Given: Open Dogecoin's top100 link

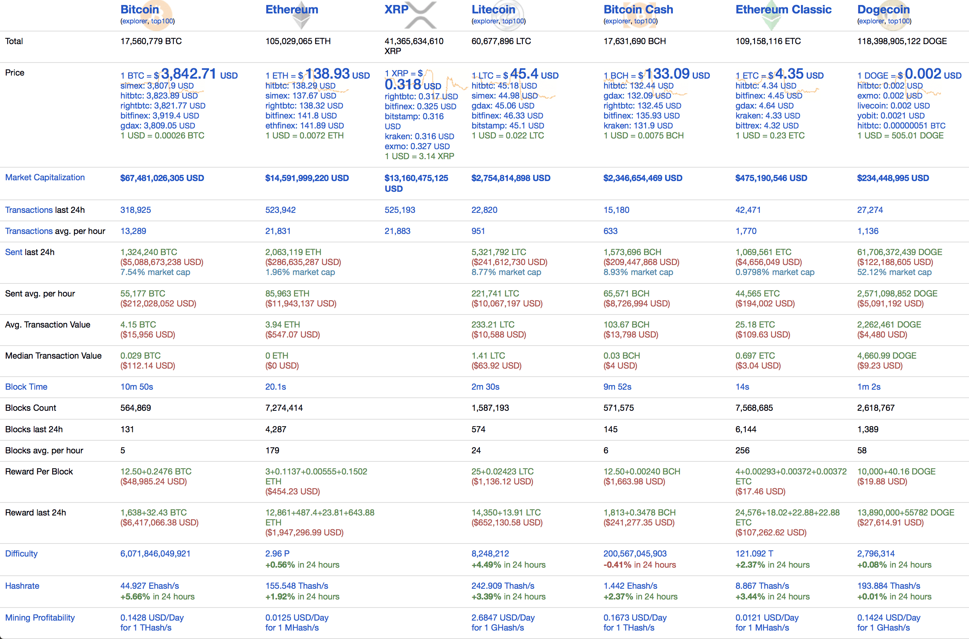Looking at the screenshot, I should (x=899, y=21).
